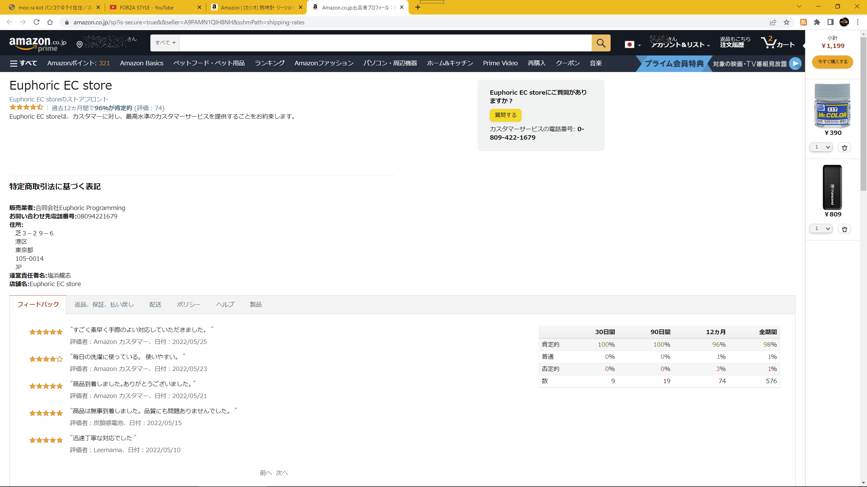This screenshot has height=487, width=867.
Task: Open a new browser tab
Action: pyautogui.click(x=418, y=7)
